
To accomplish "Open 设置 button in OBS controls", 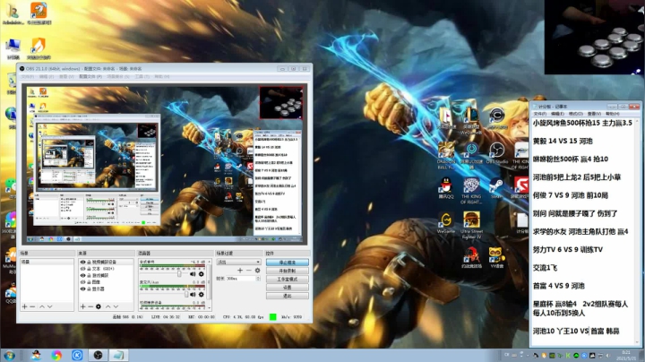I will (x=288, y=288).
